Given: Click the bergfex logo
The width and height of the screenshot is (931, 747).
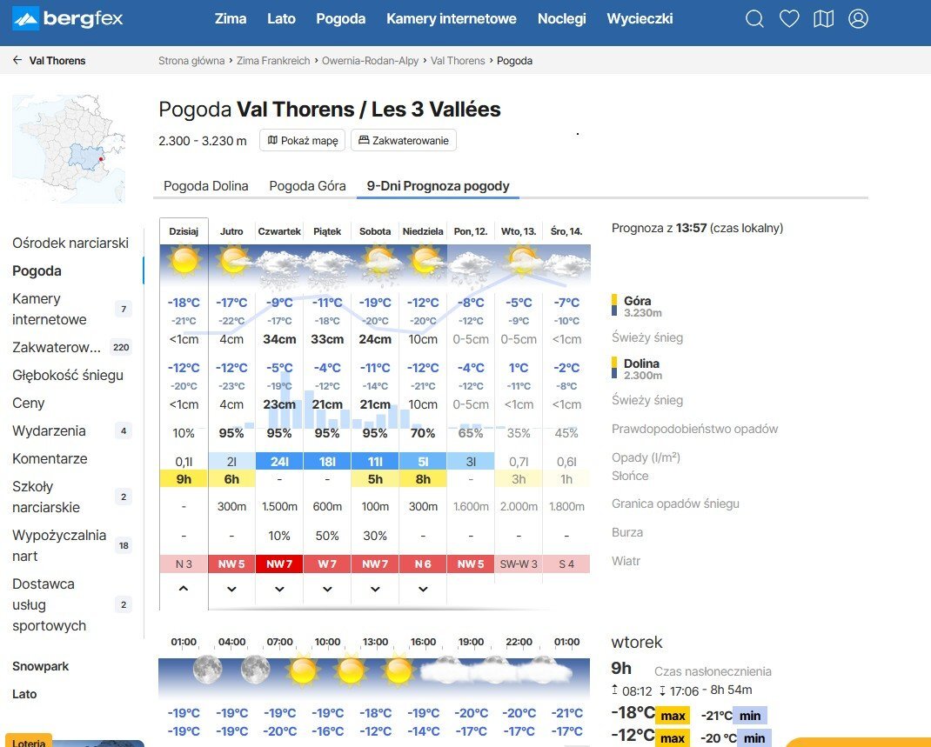Looking at the screenshot, I should 68,18.
